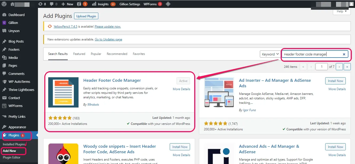Click the Footers pin icon
The image size is (355, 164).
4,49
